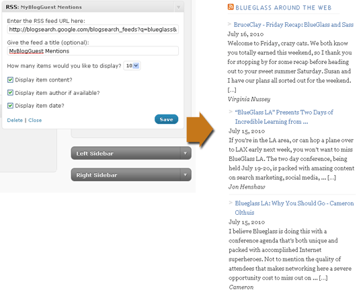363x301 pixels.
Task: Toggle the Display item date checkbox
Action: point(10,106)
